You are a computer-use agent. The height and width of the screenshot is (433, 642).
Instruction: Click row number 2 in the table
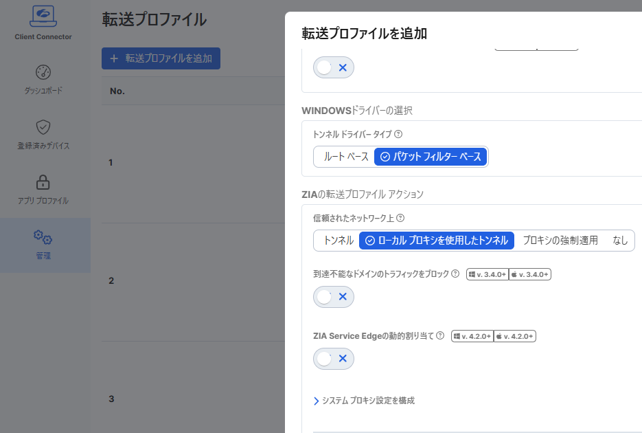click(111, 280)
